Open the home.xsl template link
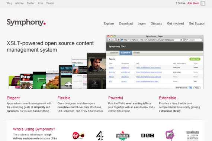Screen dimensions: 212x141 pyautogui.click(x=125, y=68)
